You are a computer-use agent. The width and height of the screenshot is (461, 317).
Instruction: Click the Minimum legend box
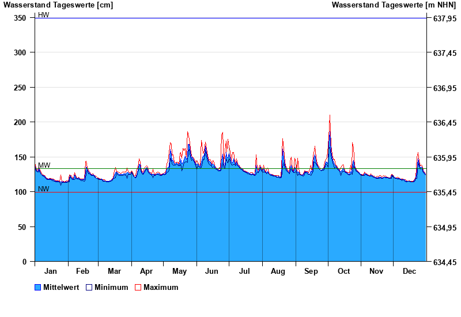click(x=89, y=288)
